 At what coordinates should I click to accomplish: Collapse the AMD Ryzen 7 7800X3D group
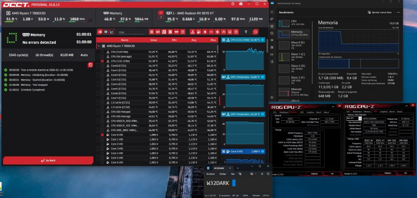tap(98, 46)
